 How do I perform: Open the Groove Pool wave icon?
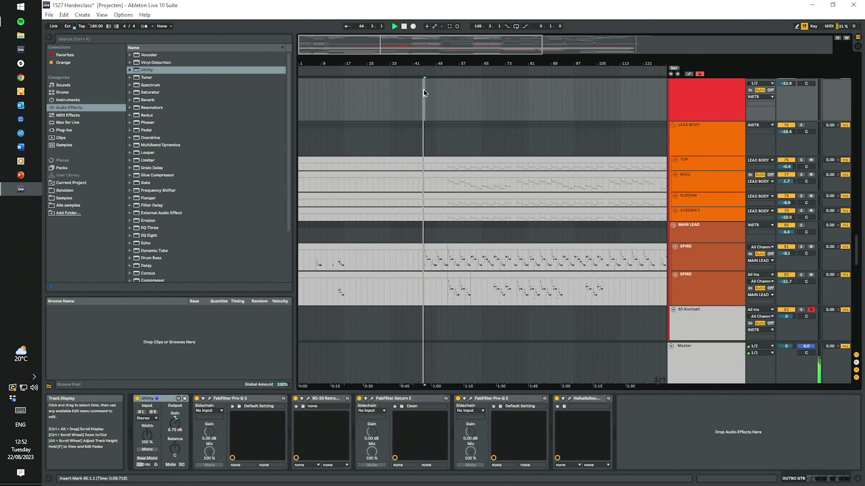[x=49, y=385]
